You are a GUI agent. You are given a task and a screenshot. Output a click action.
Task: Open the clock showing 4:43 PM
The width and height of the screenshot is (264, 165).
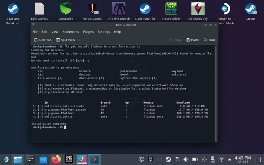click(x=243, y=160)
